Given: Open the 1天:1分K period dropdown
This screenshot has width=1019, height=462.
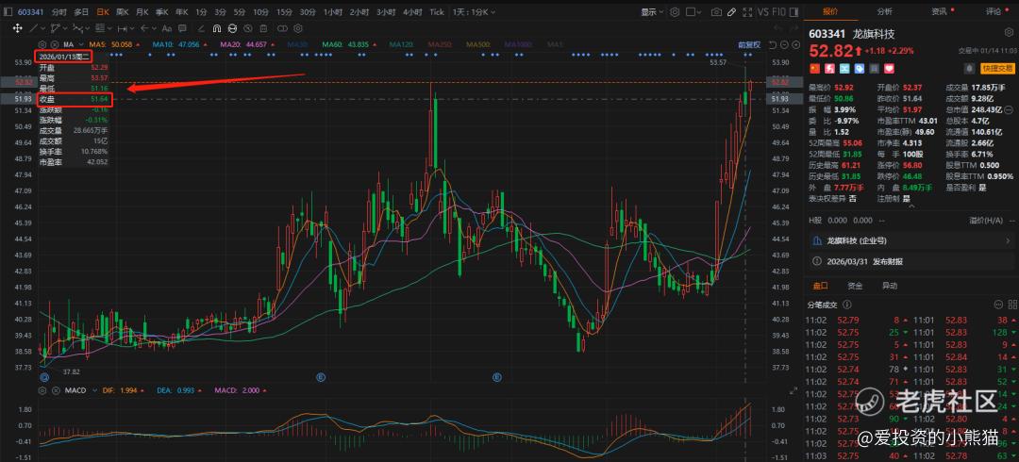Looking at the screenshot, I should coord(474,11).
